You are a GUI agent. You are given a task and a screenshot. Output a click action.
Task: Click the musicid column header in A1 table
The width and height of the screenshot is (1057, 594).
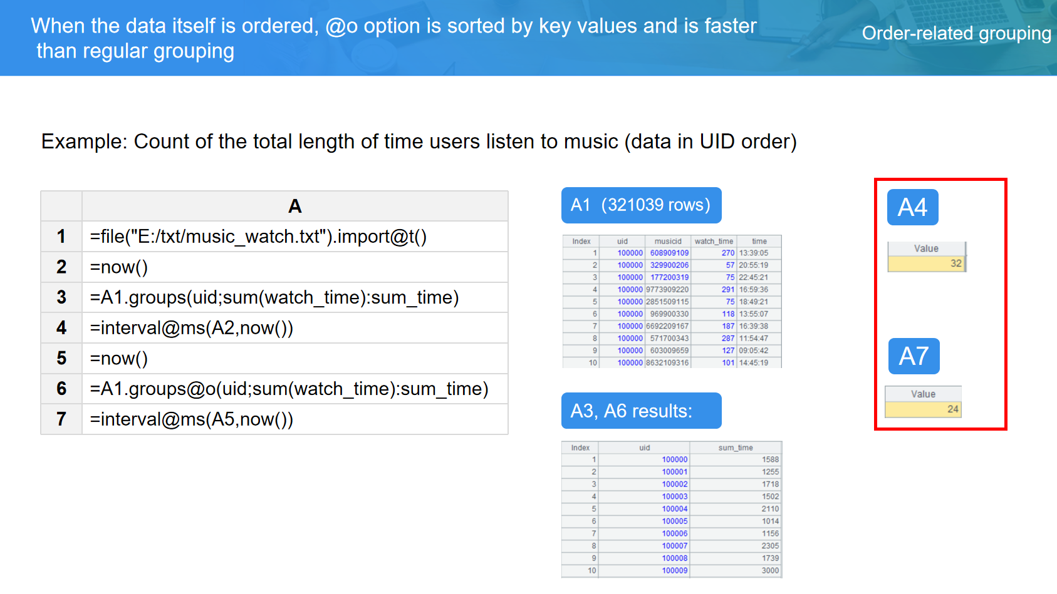point(668,241)
